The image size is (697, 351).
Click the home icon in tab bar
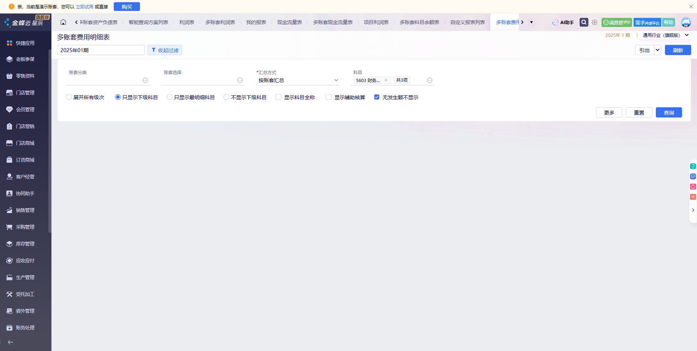[63, 22]
